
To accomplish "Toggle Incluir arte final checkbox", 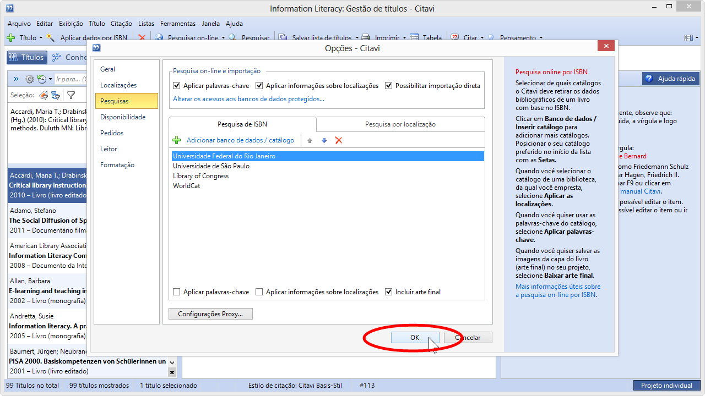I will coord(389,292).
